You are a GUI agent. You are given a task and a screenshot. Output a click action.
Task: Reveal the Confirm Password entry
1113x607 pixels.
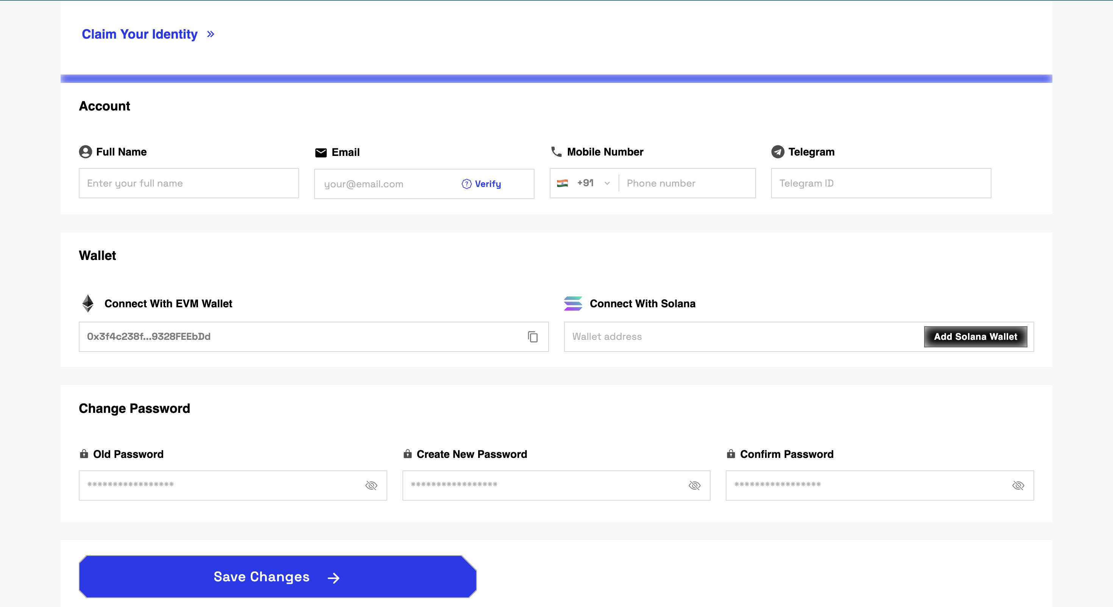pyautogui.click(x=1018, y=486)
